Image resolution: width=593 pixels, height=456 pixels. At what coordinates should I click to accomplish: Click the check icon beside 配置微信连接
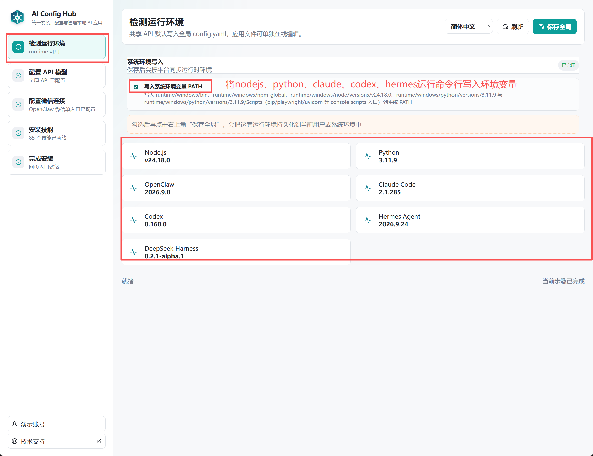(x=18, y=104)
